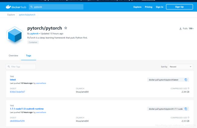Copy the docker pull latest command
This screenshot has width=197, height=128.
[x=186, y=80]
